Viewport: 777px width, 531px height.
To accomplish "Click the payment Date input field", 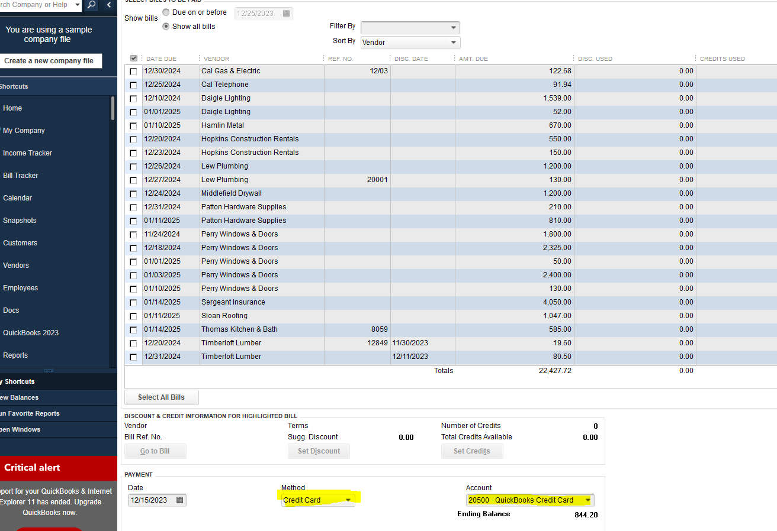I will click(151, 500).
